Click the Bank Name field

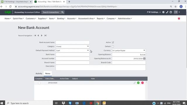72,55
